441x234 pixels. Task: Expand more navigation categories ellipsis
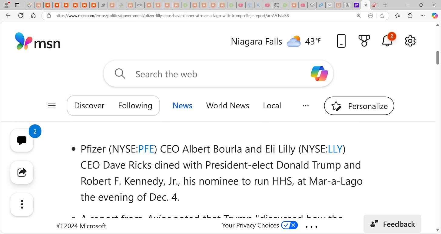(306, 106)
